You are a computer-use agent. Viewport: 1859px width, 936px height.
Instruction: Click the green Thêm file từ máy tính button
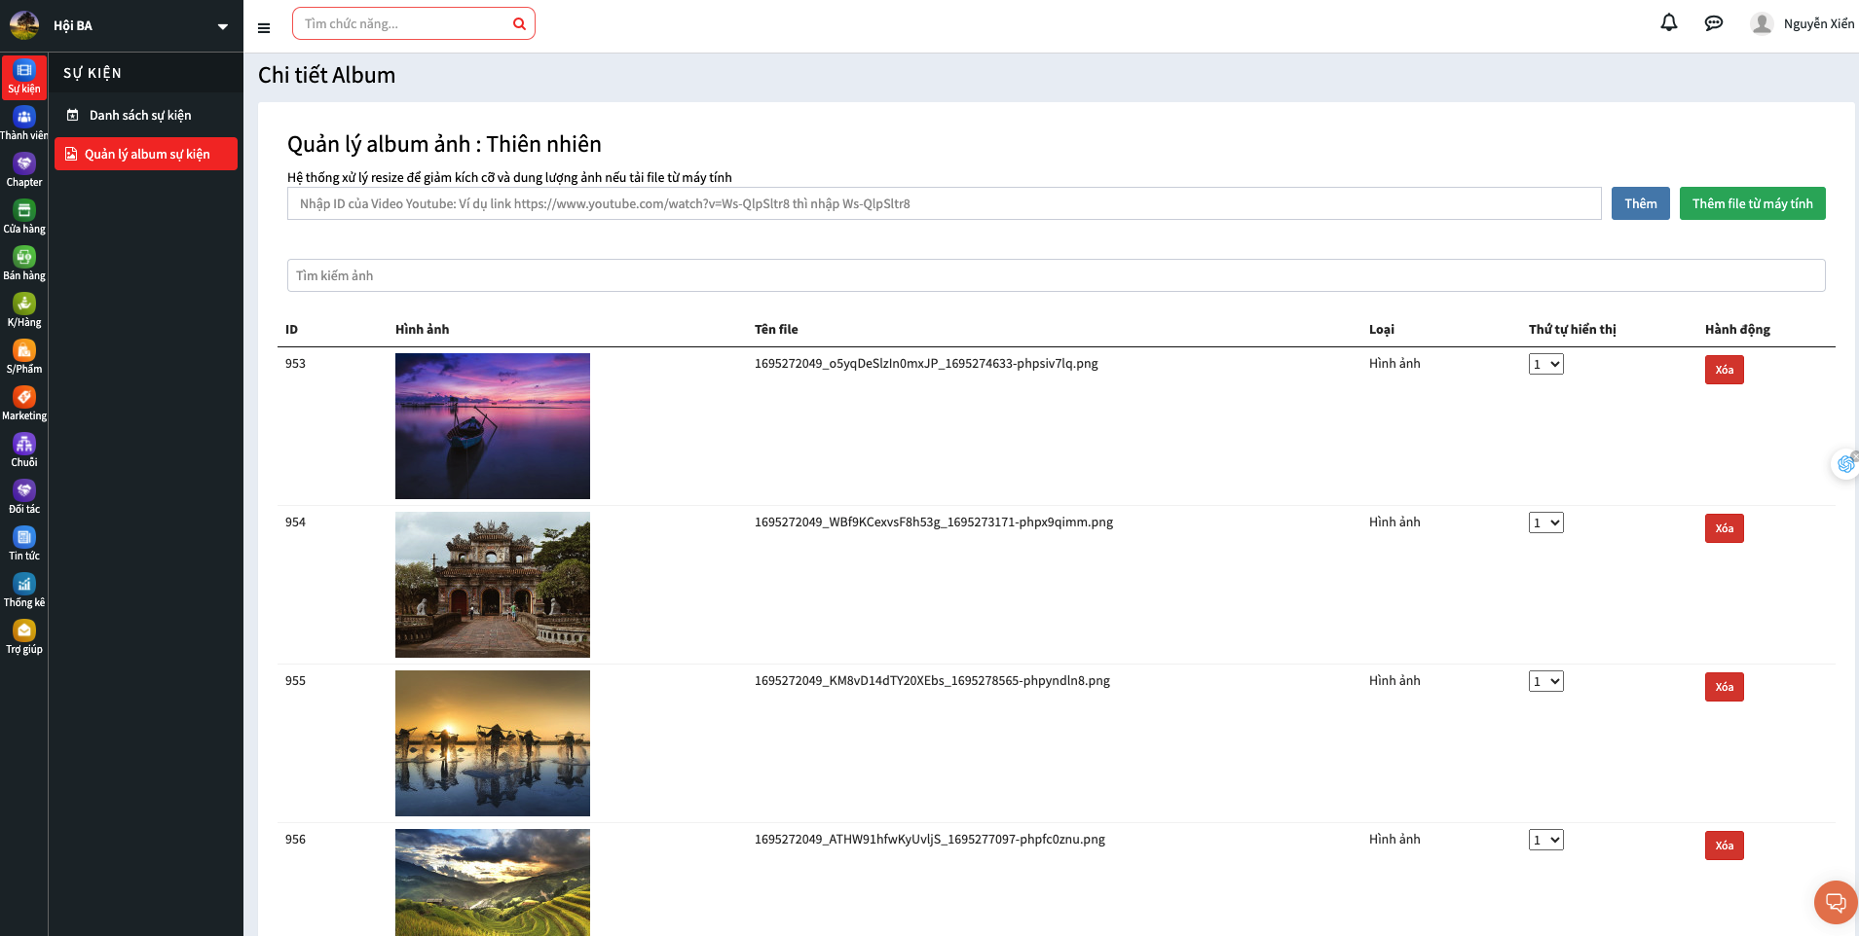(1751, 204)
